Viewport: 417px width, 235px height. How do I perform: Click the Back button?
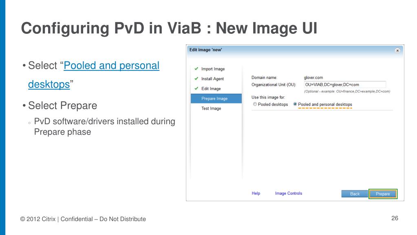point(355,194)
